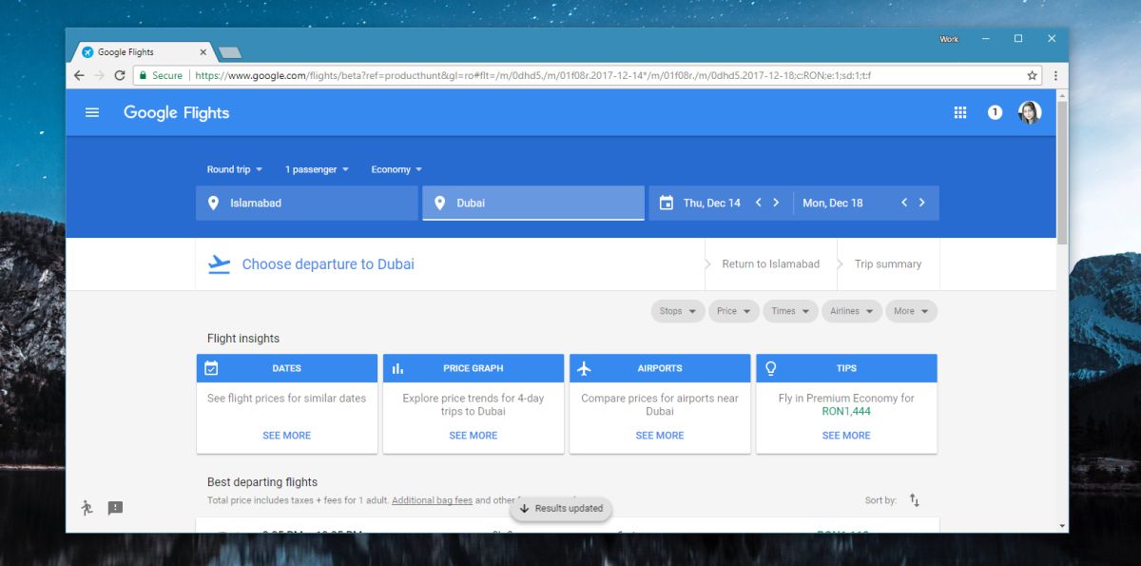Click the Sort by label
Screen dimensions: 1141x566
(x=880, y=500)
